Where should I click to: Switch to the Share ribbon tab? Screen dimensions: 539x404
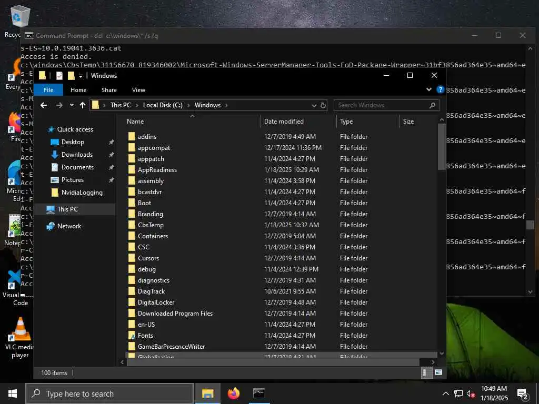[109, 89]
